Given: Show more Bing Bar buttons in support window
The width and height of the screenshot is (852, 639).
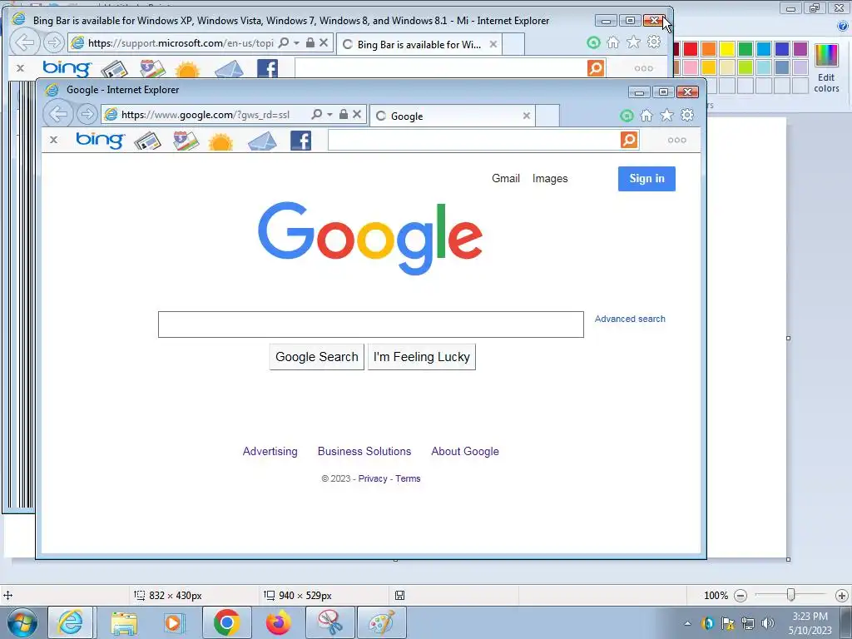Looking at the screenshot, I should (x=643, y=68).
